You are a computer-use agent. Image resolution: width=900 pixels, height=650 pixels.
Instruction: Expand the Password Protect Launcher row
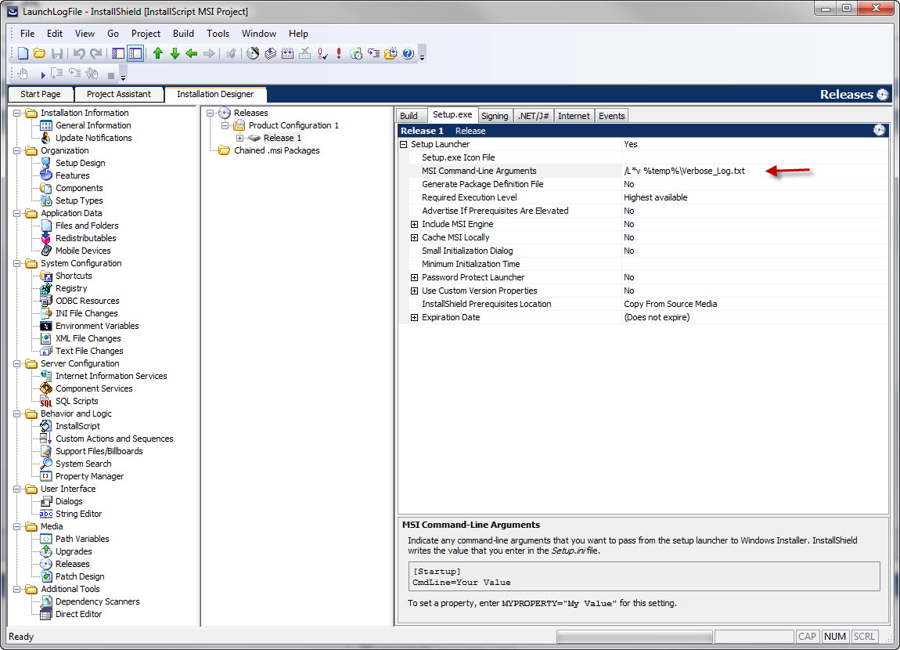click(x=414, y=277)
